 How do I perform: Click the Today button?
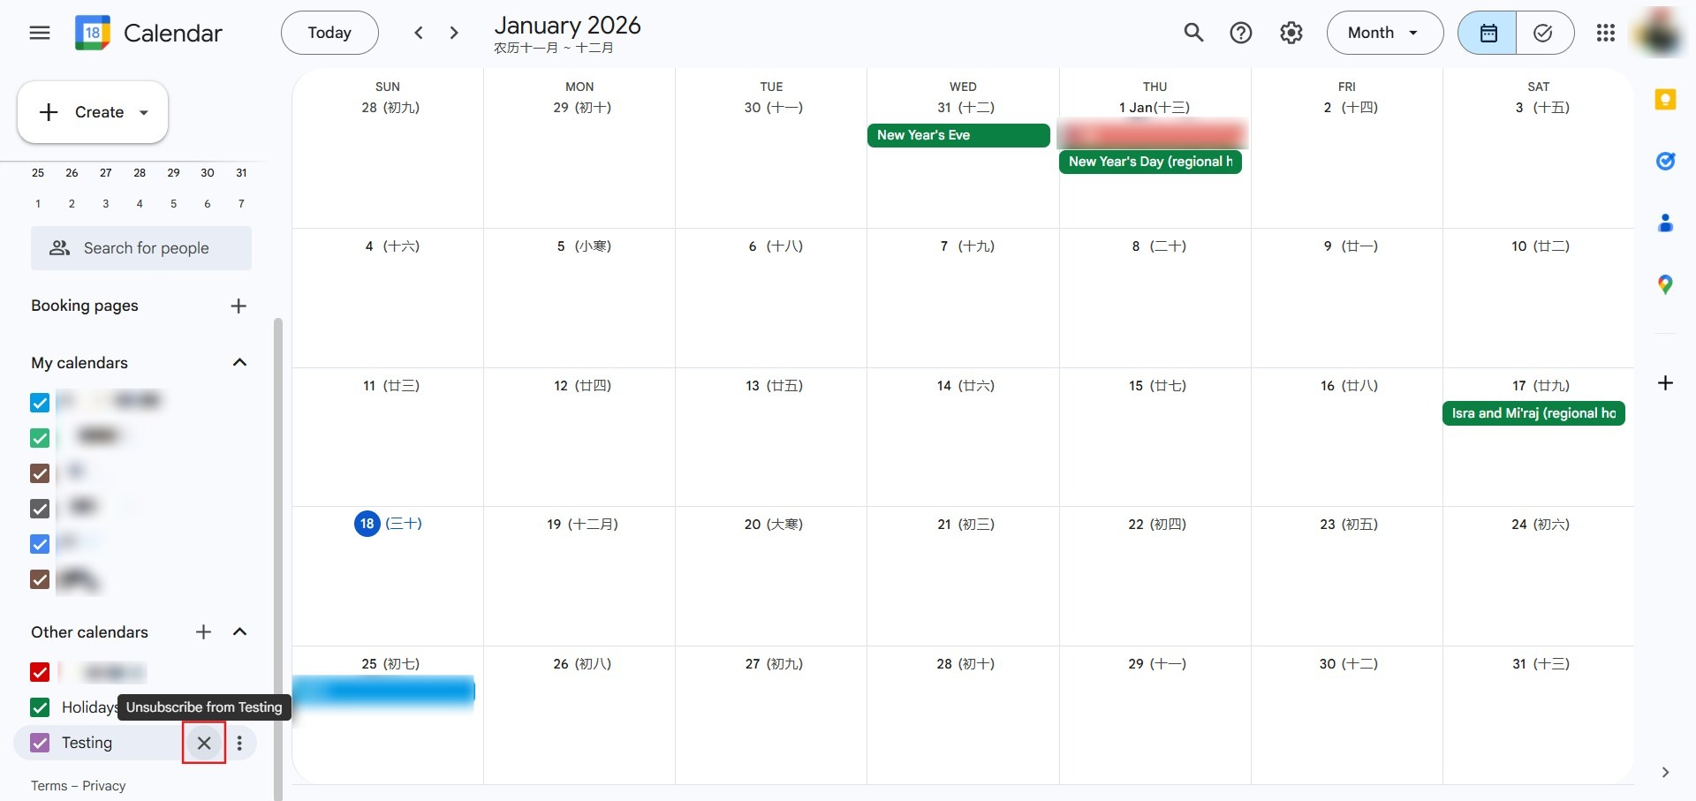pos(329,33)
